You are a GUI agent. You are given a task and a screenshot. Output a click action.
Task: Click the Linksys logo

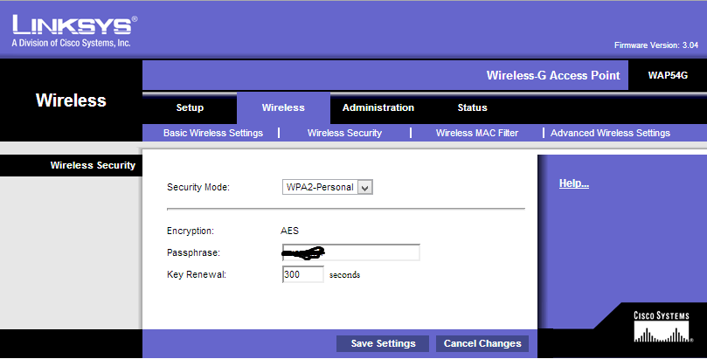point(74,31)
